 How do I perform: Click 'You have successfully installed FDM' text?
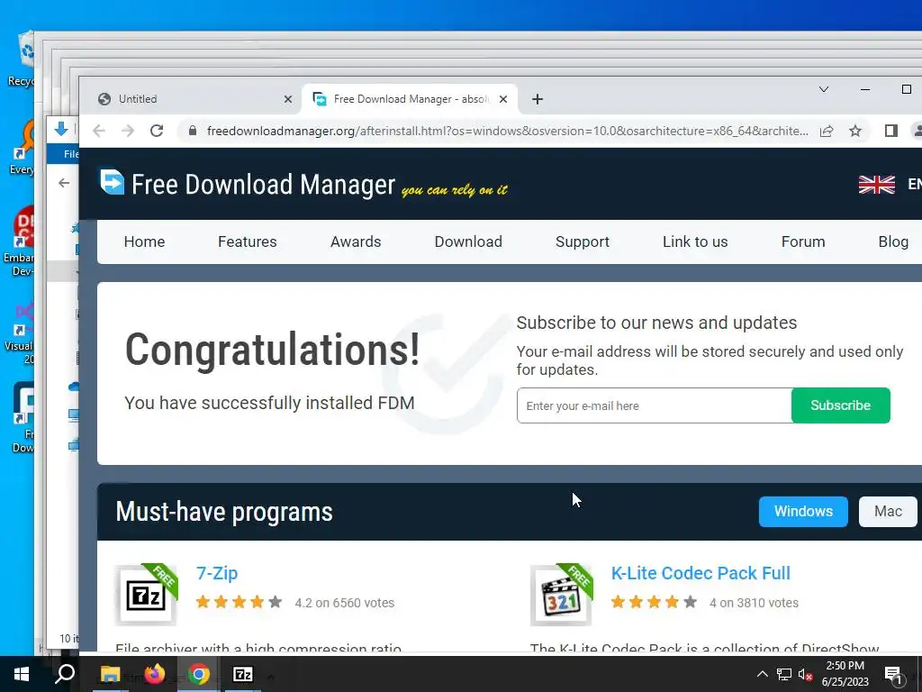pyautogui.click(x=269, y=403)
